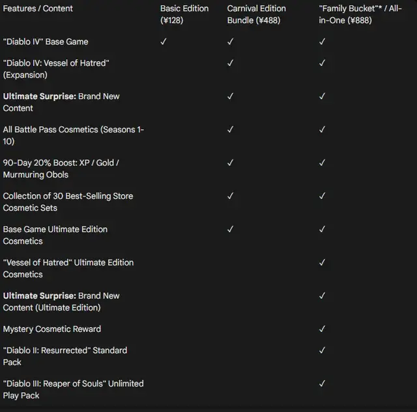The height and width of the screenshot is (412, 417).
Task: Click Carnival Edition checkmark for Base Game Ultimate Cosmetics
Action: point(230,229)
